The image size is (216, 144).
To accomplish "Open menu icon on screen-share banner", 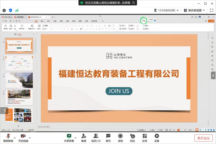I will [133, 3].
